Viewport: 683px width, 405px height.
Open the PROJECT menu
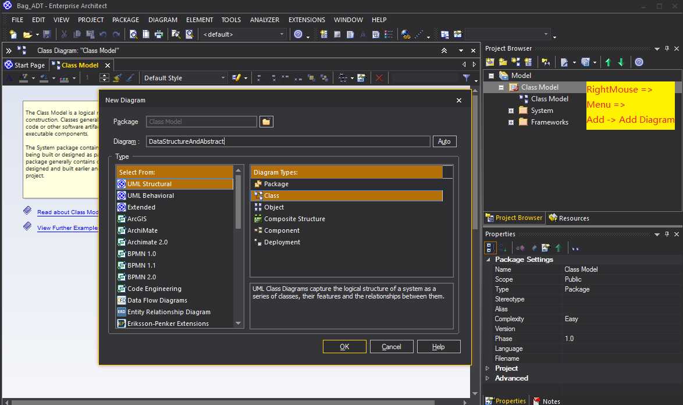pyautogui.click(x=91, y=20)
